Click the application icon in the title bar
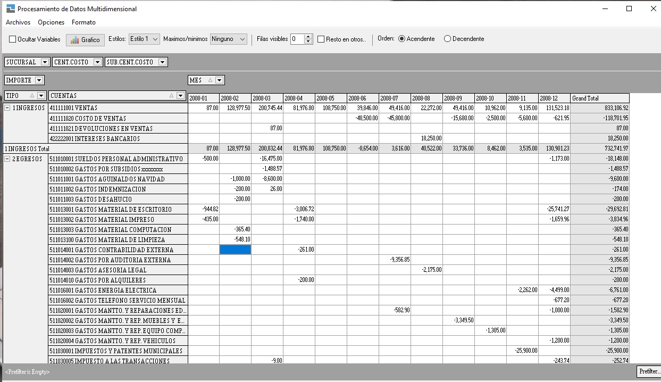Image resolution: width=661 pixels, height=382 pixels. [x=11, y=9]
